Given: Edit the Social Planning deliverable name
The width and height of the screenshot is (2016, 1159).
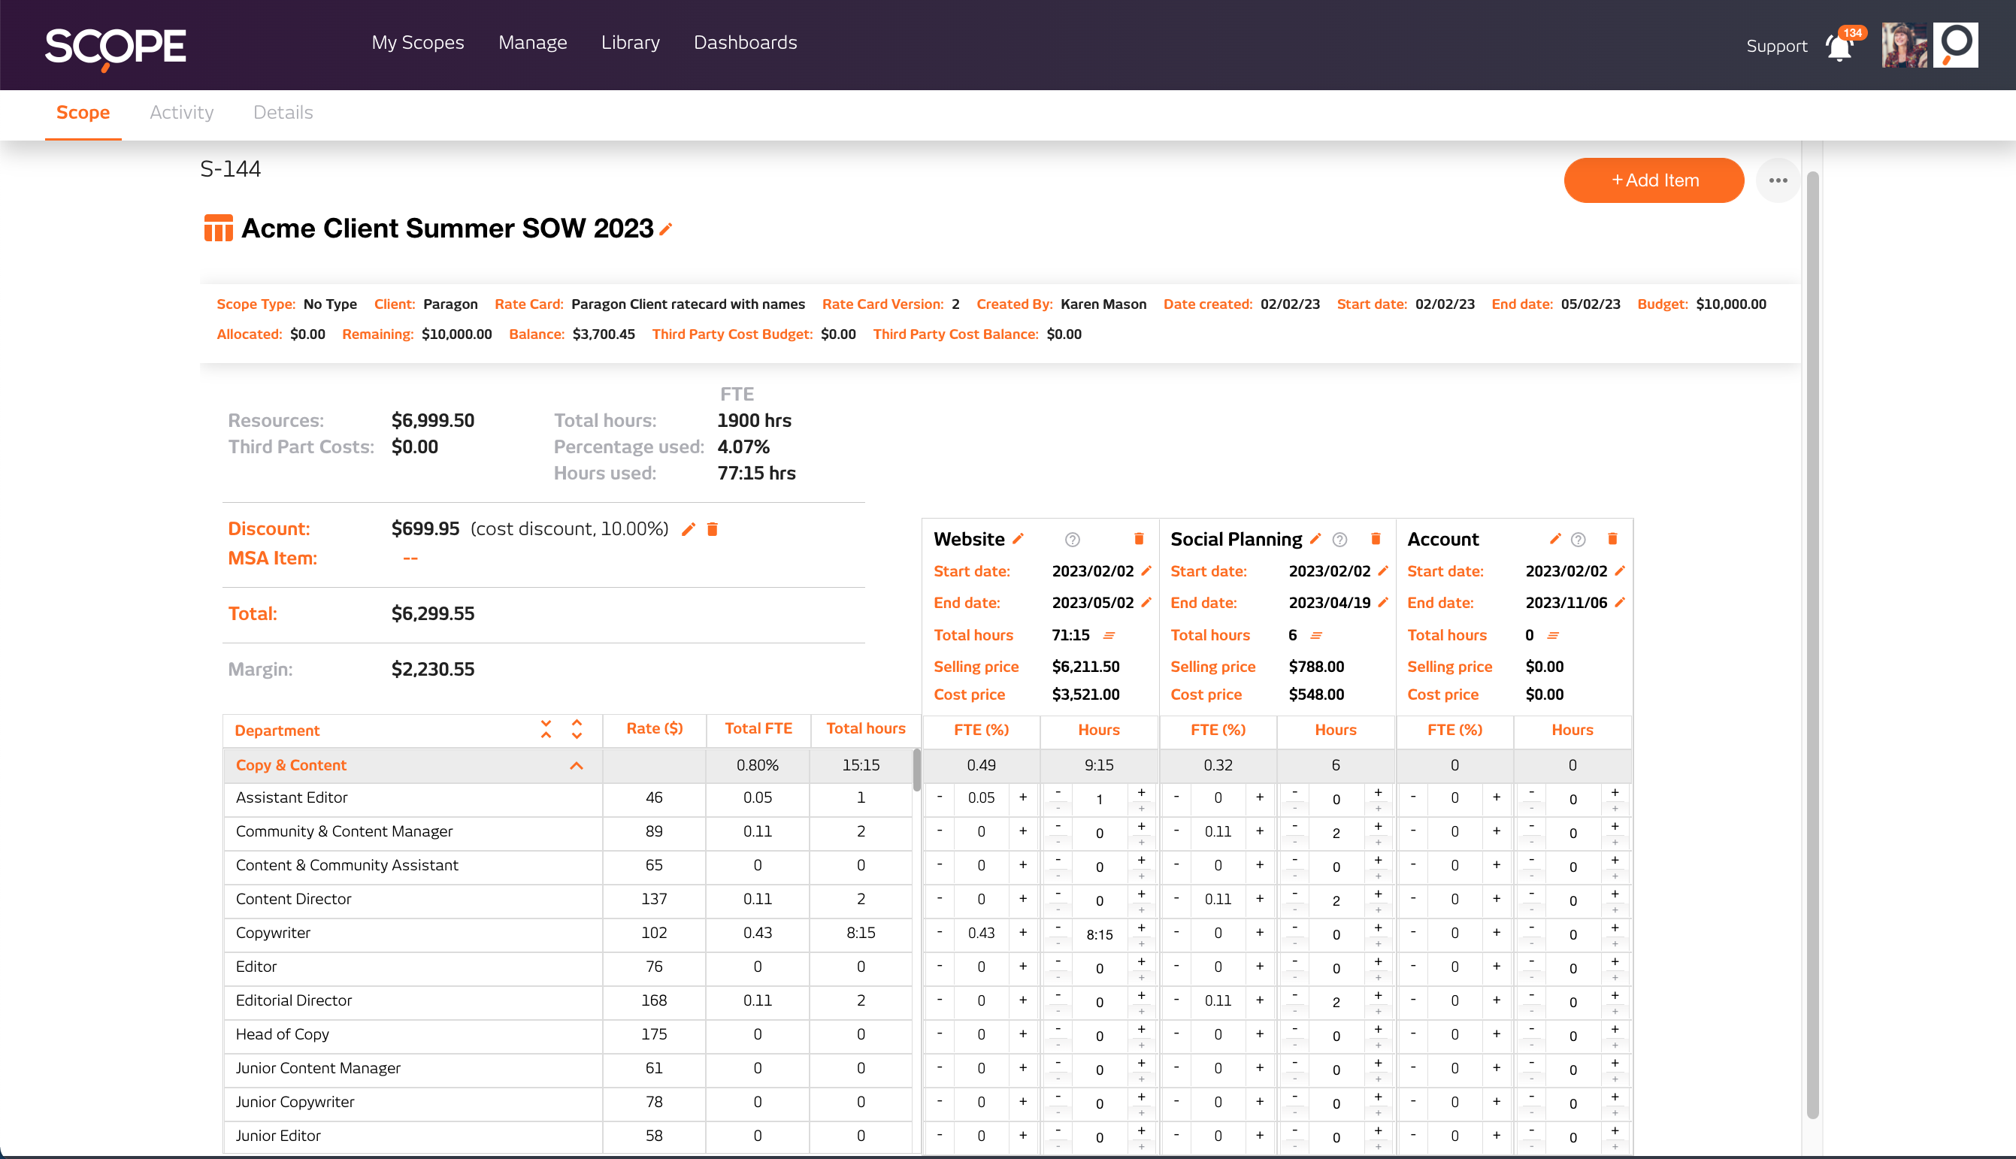Looking at the screenshot, I should pyautogui.click(x=1315, y=539).
